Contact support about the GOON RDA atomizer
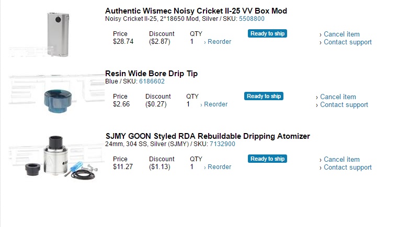 tap(347, 168)
